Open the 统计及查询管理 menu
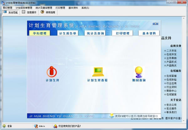 click(44, 8)
